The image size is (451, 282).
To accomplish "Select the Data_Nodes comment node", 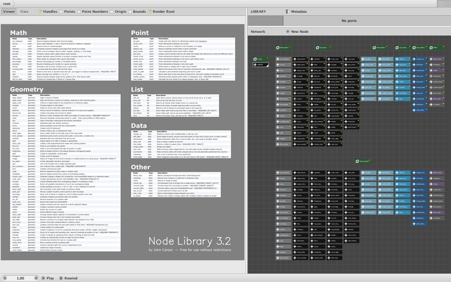I will pos(419,47).
